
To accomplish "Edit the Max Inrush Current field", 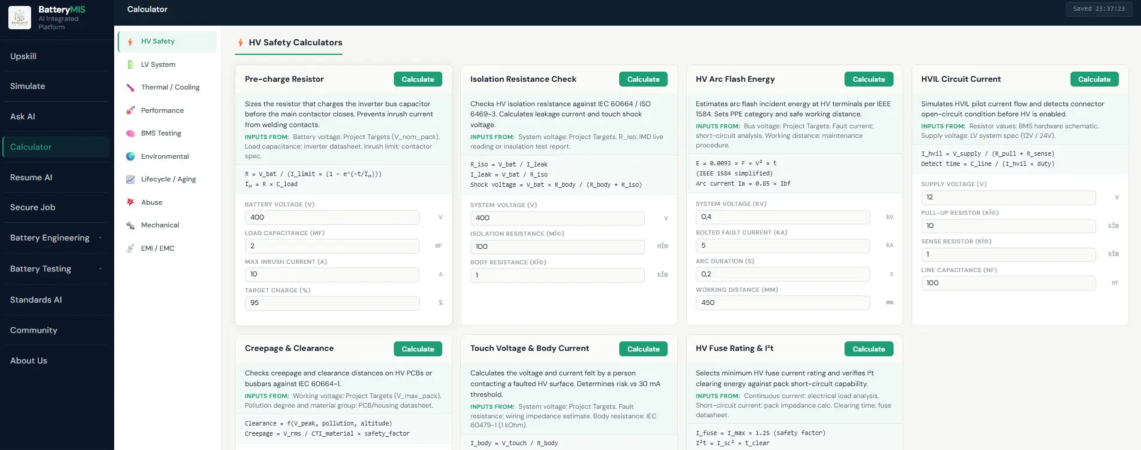I will [x=332, y=275].
